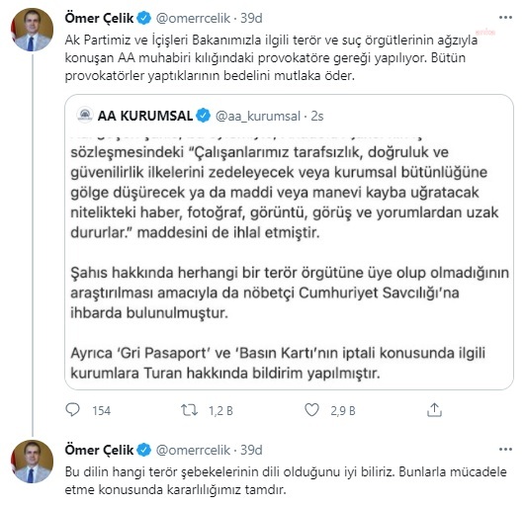Click the AA KURUMSAL logo avatar

[85, 115]
